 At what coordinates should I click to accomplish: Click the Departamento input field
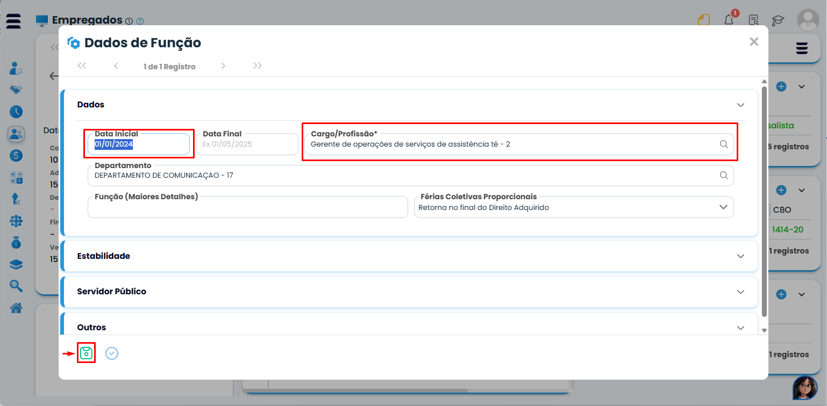click(410, 175)
